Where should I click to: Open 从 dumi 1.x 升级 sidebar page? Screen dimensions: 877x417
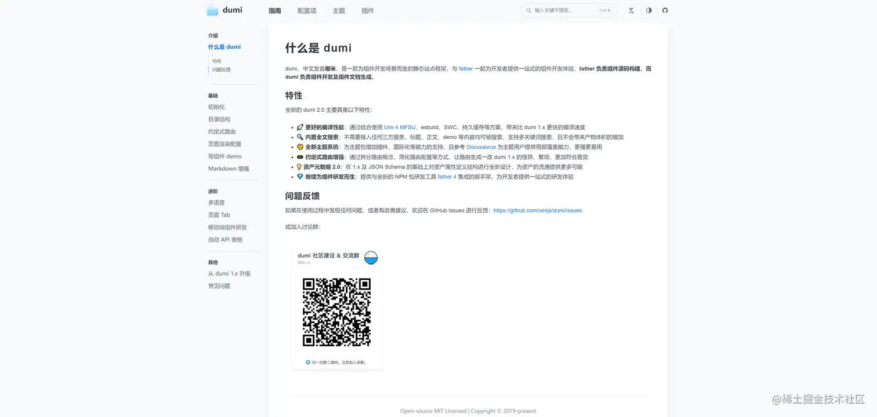pyautogui.click(x=229, y=274)
